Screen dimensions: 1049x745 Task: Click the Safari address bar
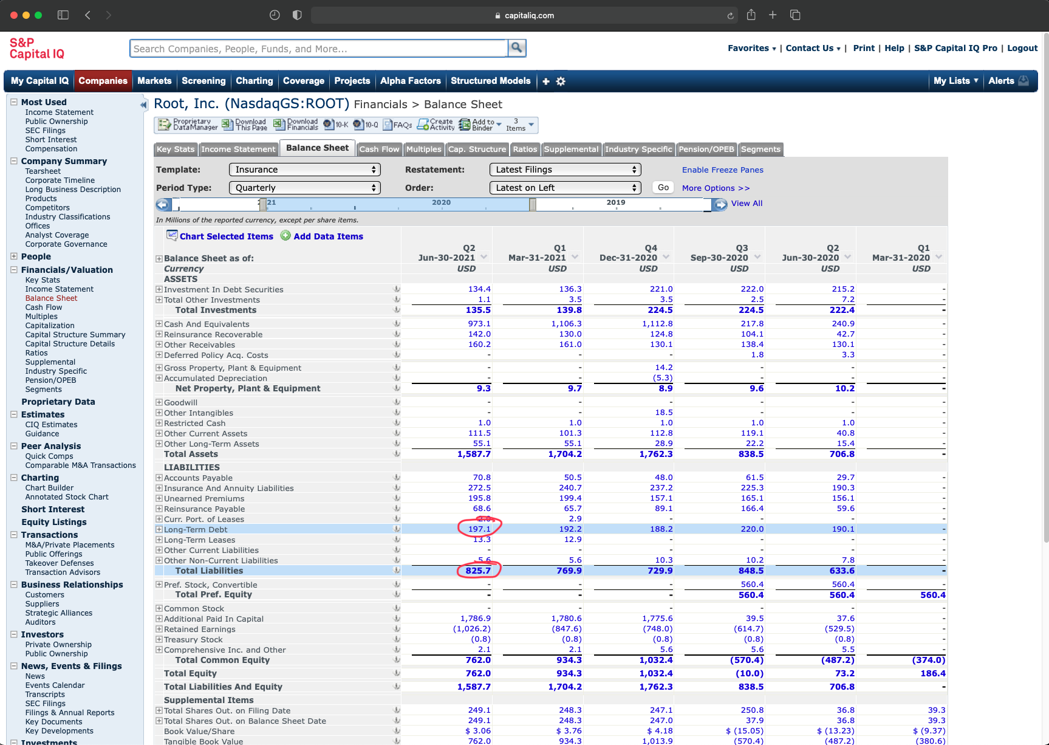click(524, 15)
